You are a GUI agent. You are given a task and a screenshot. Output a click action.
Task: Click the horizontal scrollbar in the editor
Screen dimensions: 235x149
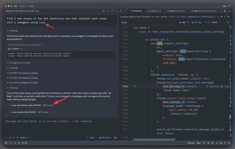[x=154, y=140]
